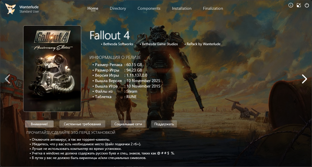Show Системные требования section
Screen dimensions: 312x167
[82, 124]
